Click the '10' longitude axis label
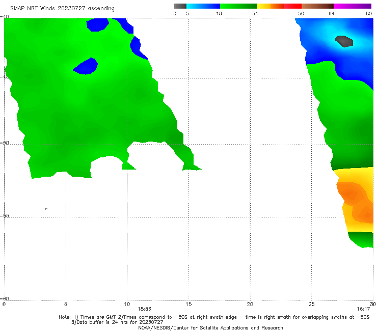377x331 pixels. [x=127, y=305]
